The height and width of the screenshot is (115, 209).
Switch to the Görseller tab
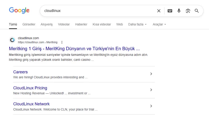pyautogui.click(x=29, y=24)
